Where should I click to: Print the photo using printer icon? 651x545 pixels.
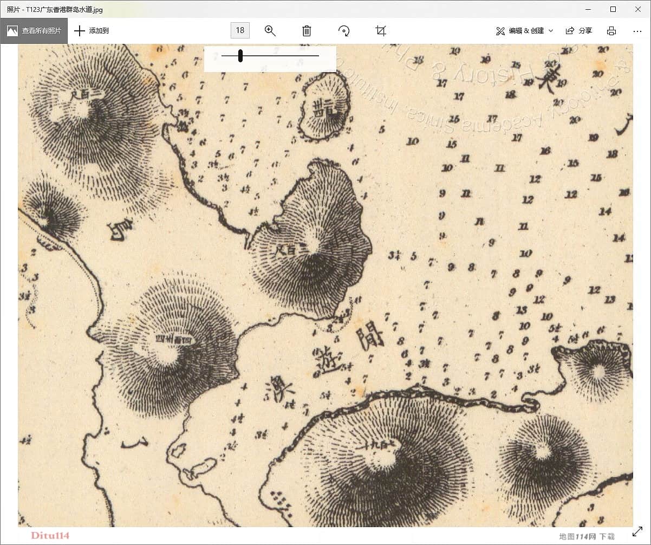pyautogui.click(x=611, y=31)
